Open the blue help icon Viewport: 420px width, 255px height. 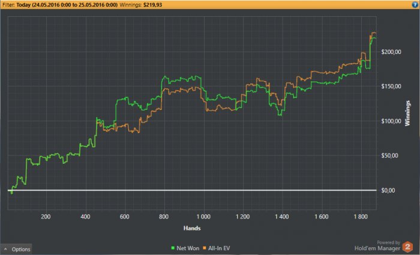(x=415, y=5)
